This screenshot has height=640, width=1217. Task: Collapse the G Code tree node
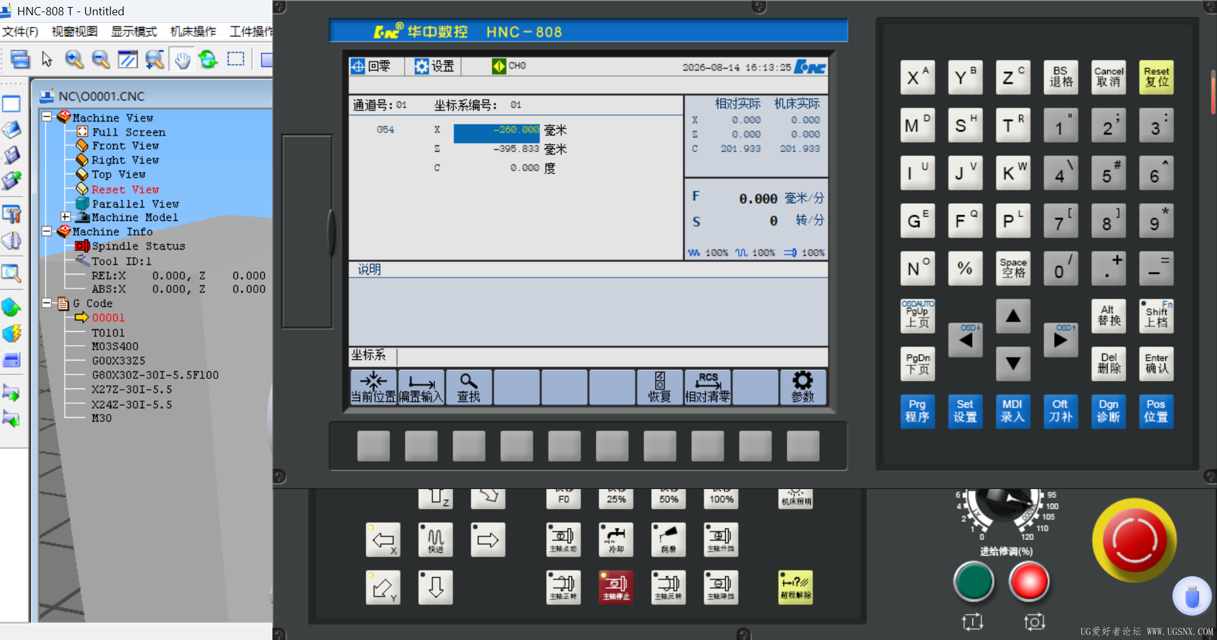(x=46, y=303)
